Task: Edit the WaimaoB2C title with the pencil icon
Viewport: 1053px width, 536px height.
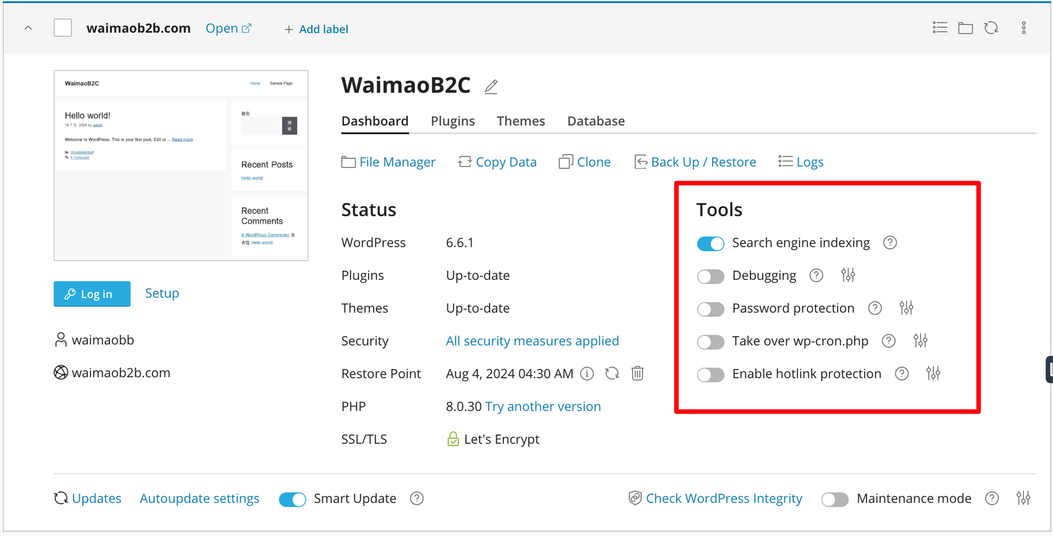Action: point(490,87)
